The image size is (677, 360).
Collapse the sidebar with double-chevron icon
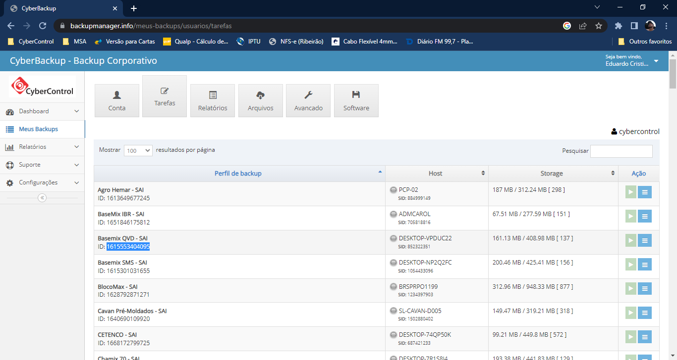point(42,198)
